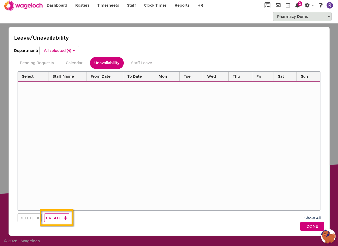Image resolution: width=338 pixels, height=246 pixels.
Task: Click the DELETE button
Action: (x=29, y=218)
